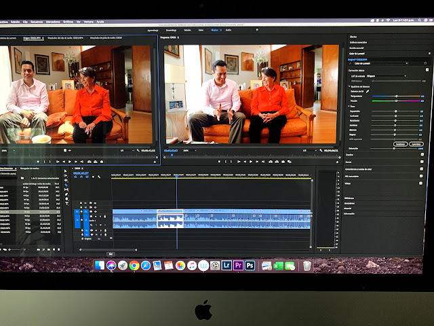Open Photoshop from the Dock
434x326 pixels.
250,266
